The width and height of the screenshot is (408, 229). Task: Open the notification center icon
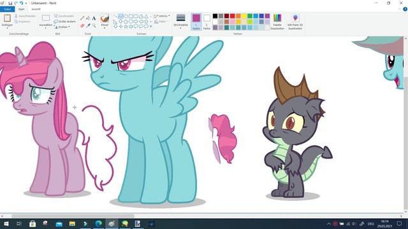(400, 223)
